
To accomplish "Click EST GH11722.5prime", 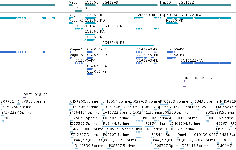I will tap(117, 113).
